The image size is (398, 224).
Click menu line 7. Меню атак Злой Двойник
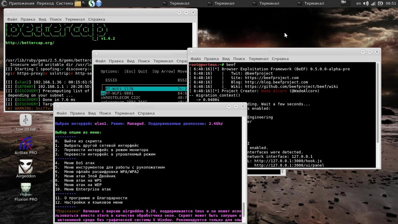pyautogui.click(x=86, y=176)
